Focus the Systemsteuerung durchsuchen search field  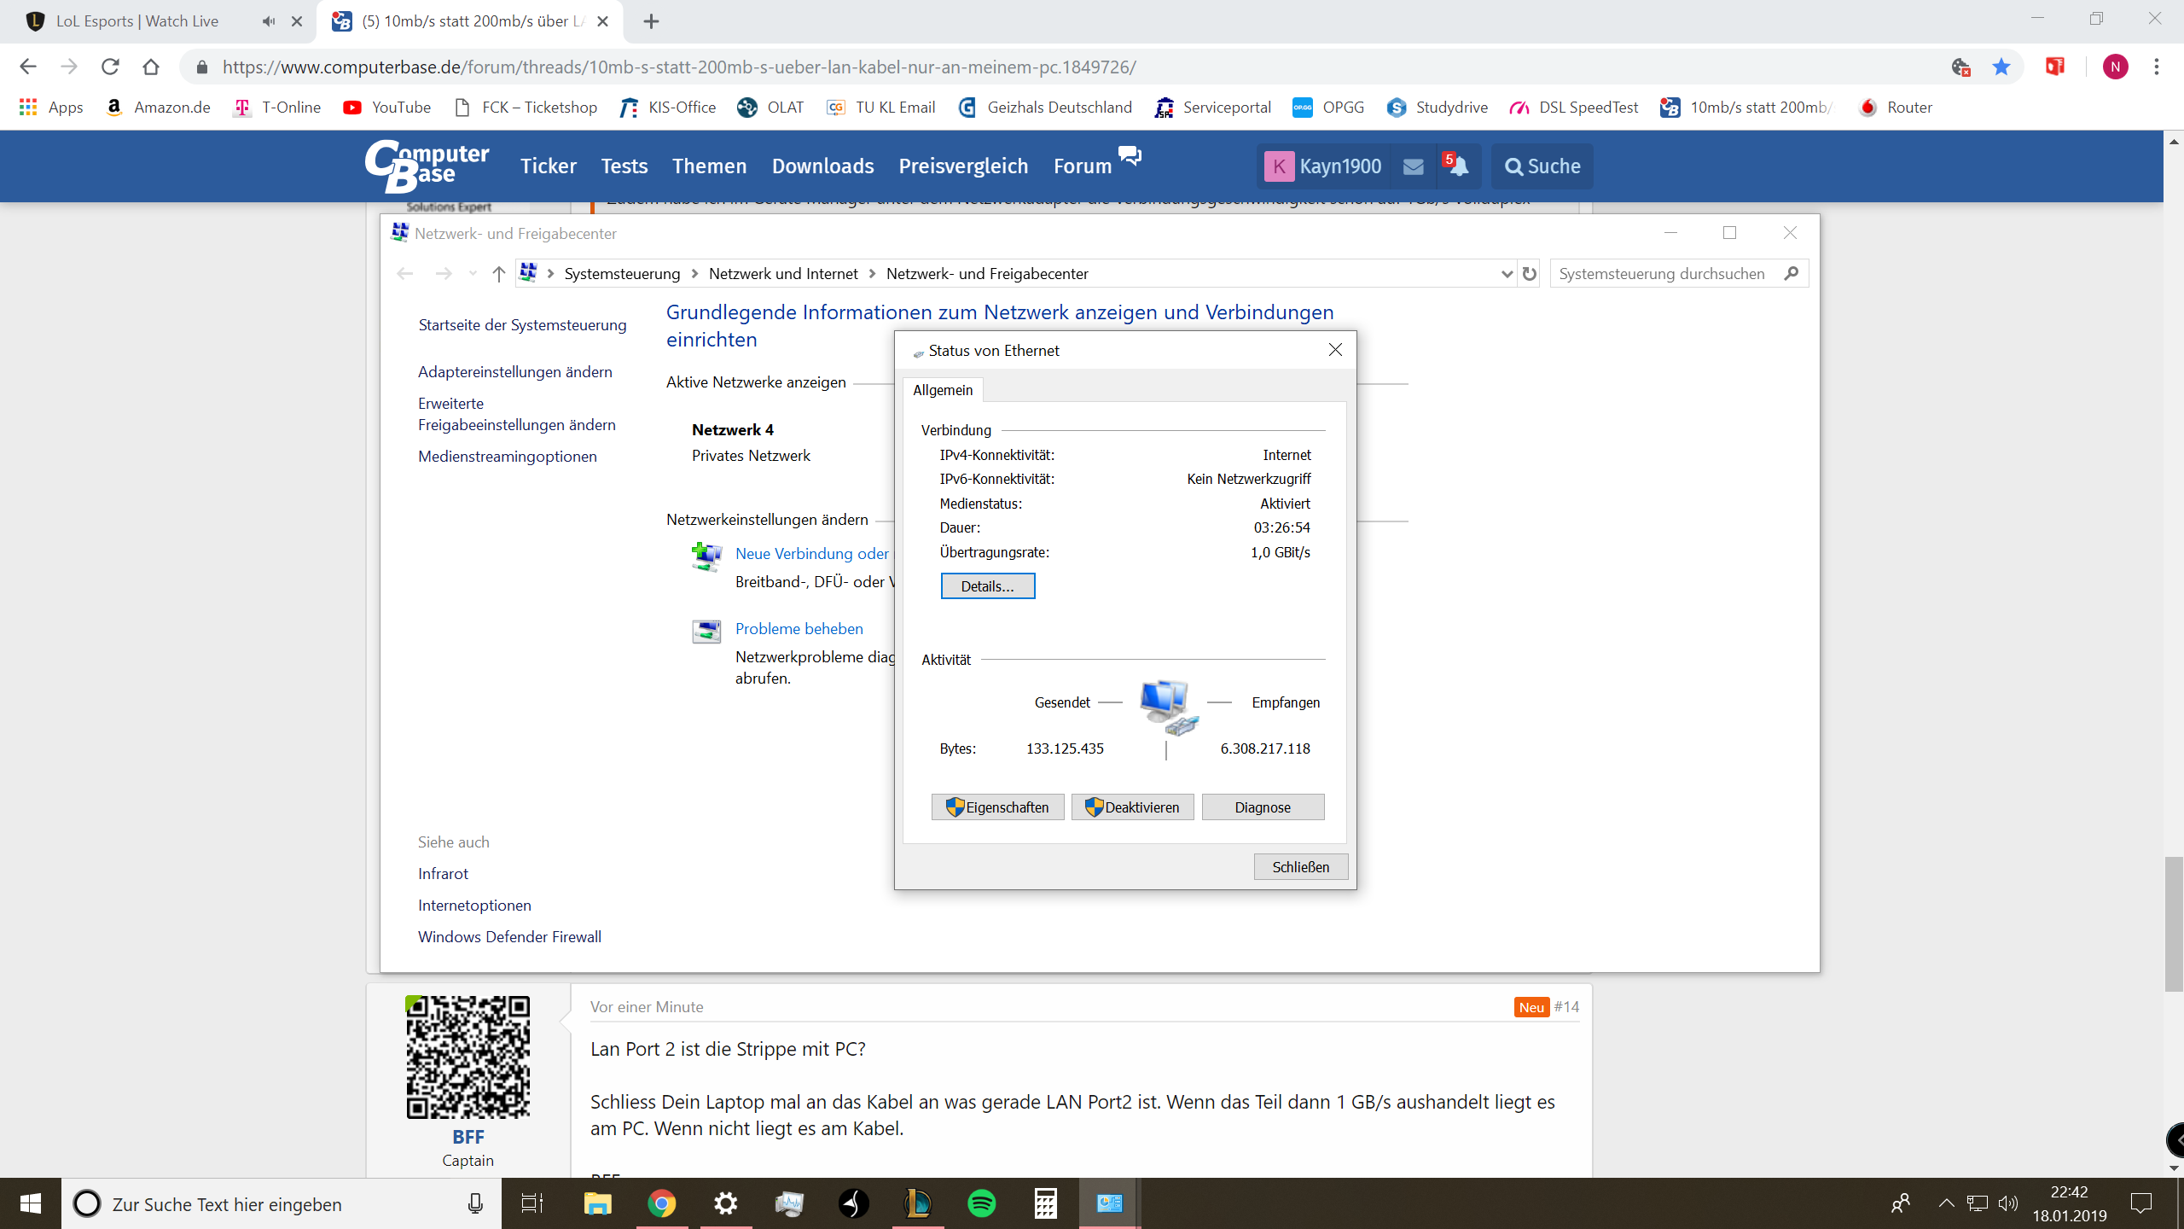1664,274
